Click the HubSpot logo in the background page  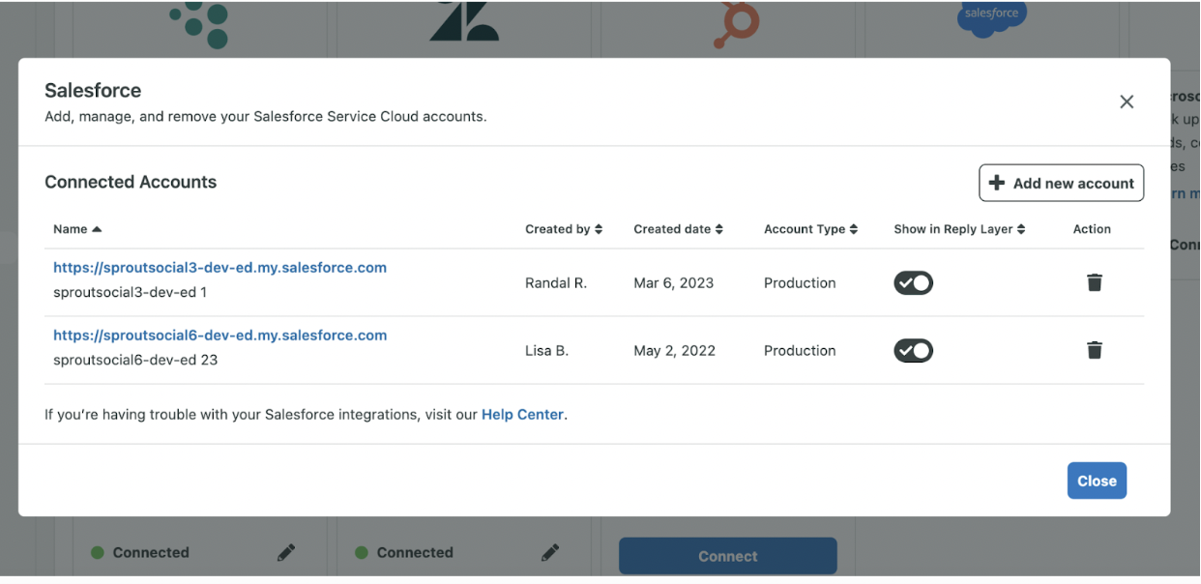(x=736, y=25)
